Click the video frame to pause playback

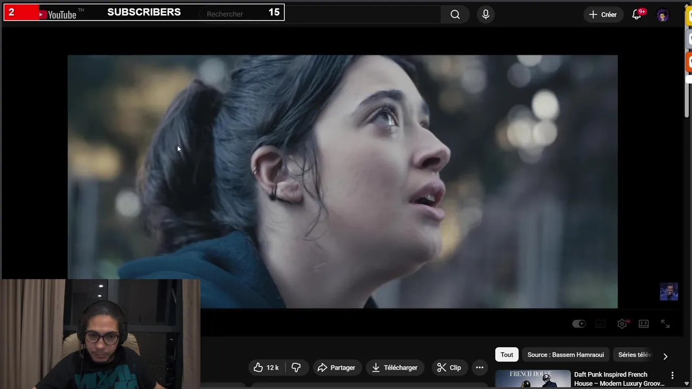tap(342, 182)
